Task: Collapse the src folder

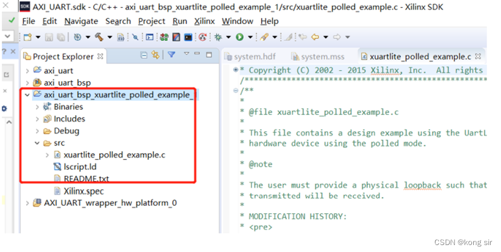Action: point(38,143)
